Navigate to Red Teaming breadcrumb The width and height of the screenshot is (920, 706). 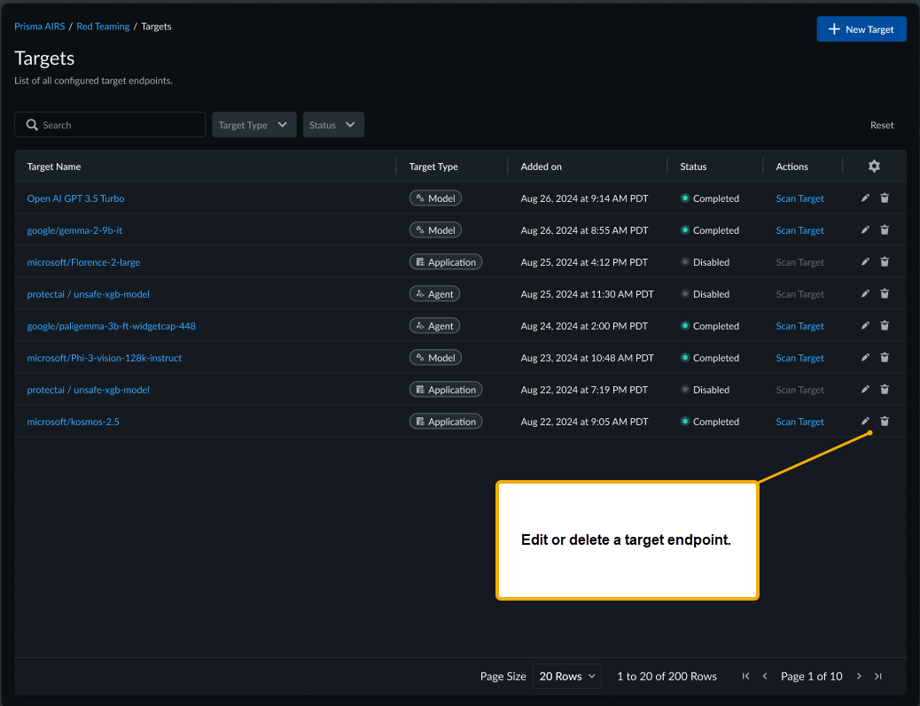(103, 27)
